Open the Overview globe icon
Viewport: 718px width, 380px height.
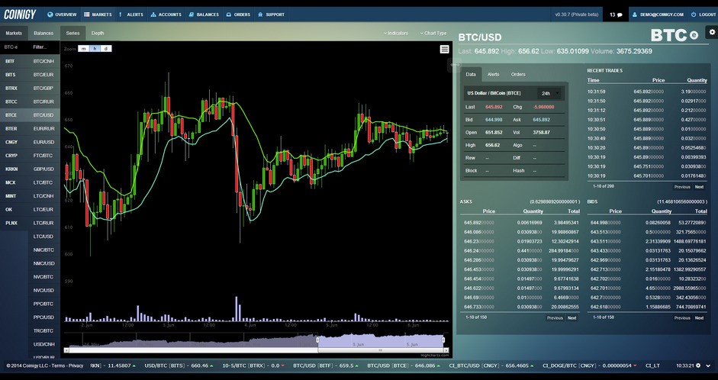(x=50, y=14)
